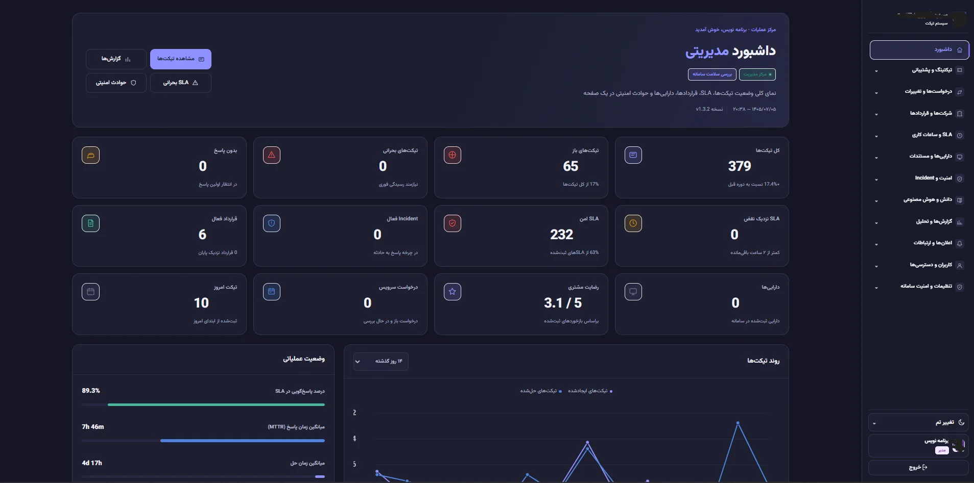Click the service request calendar icon

[x=272, y=292]
